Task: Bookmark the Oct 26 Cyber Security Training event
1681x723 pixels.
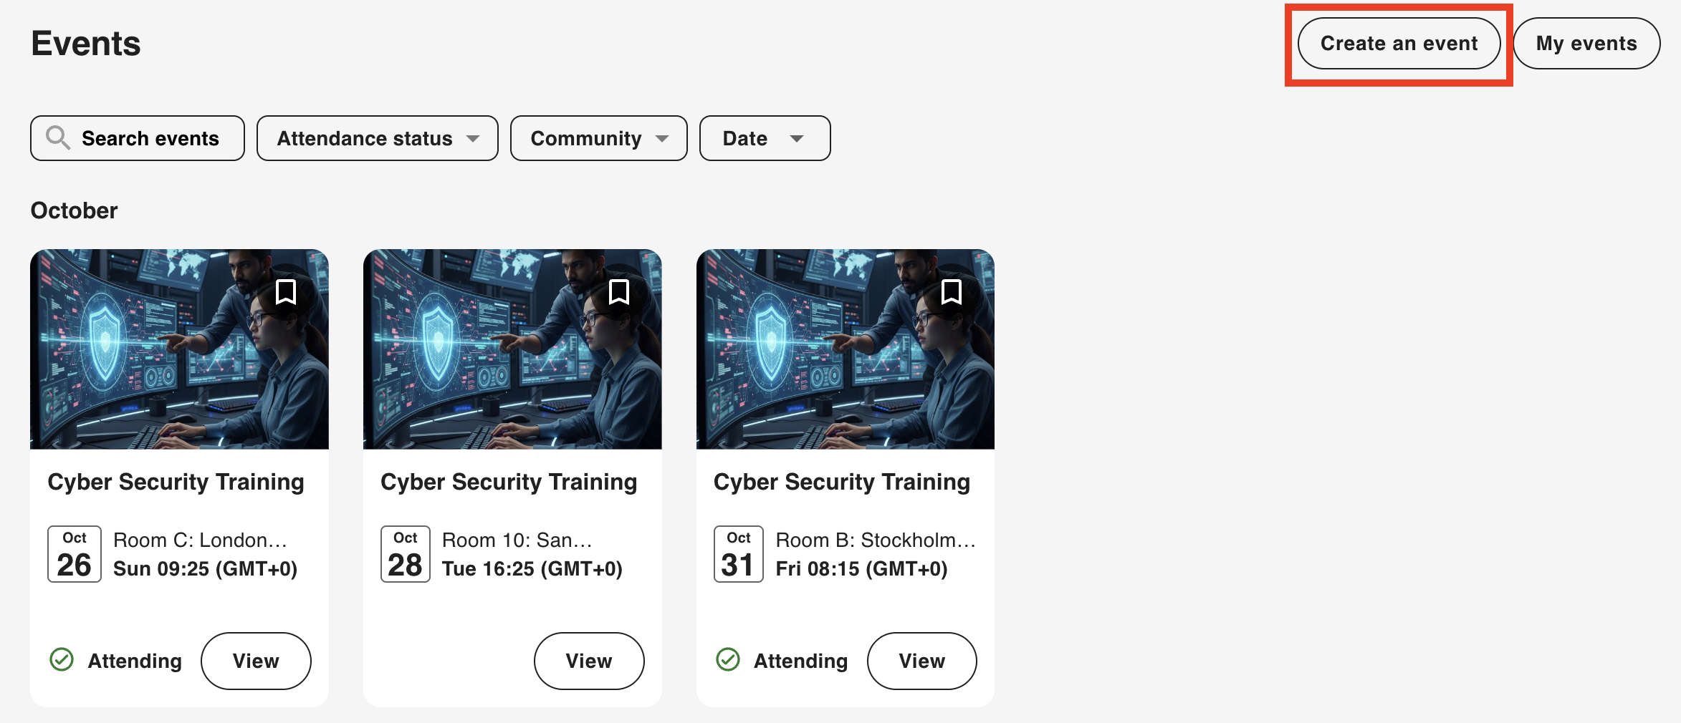Action: click(286, 292)
